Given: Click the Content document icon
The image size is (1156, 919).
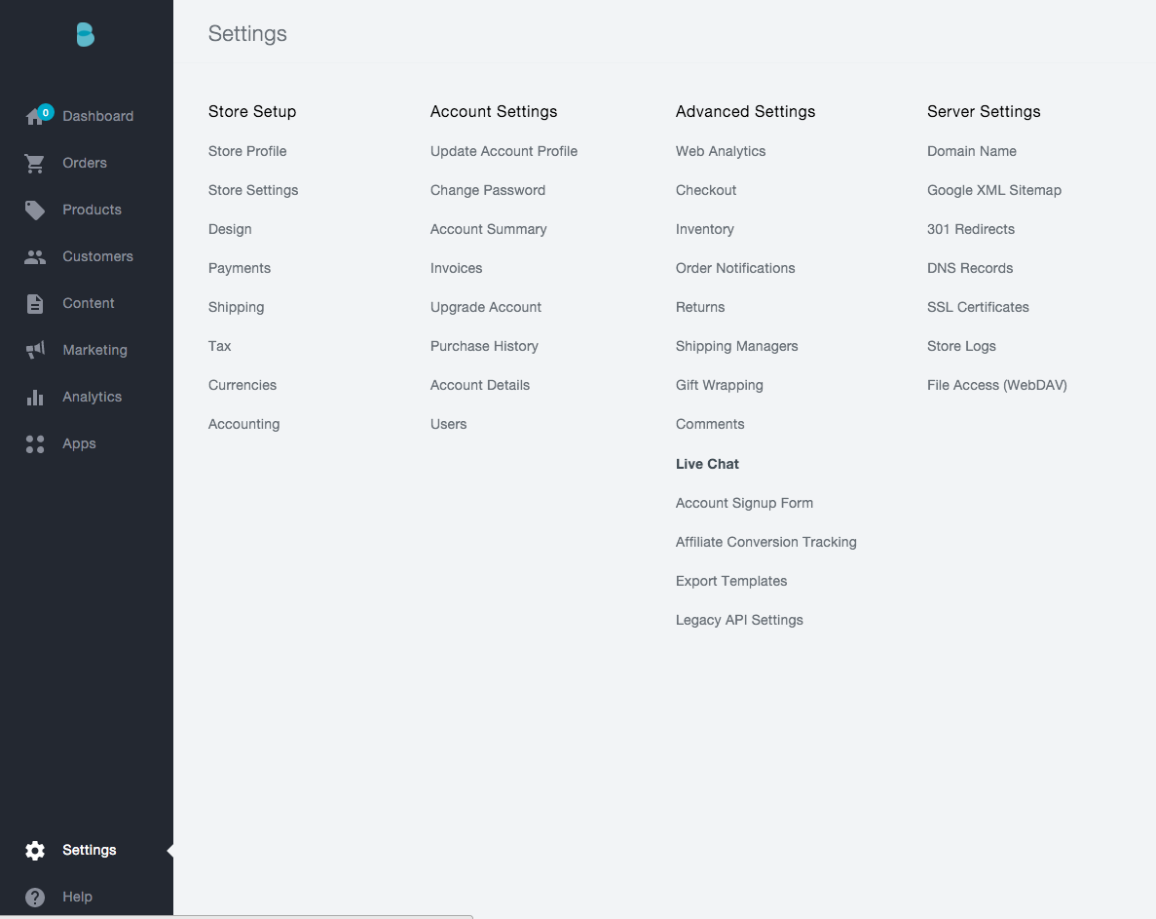Looking at the screenshot, I should point(35,304).
